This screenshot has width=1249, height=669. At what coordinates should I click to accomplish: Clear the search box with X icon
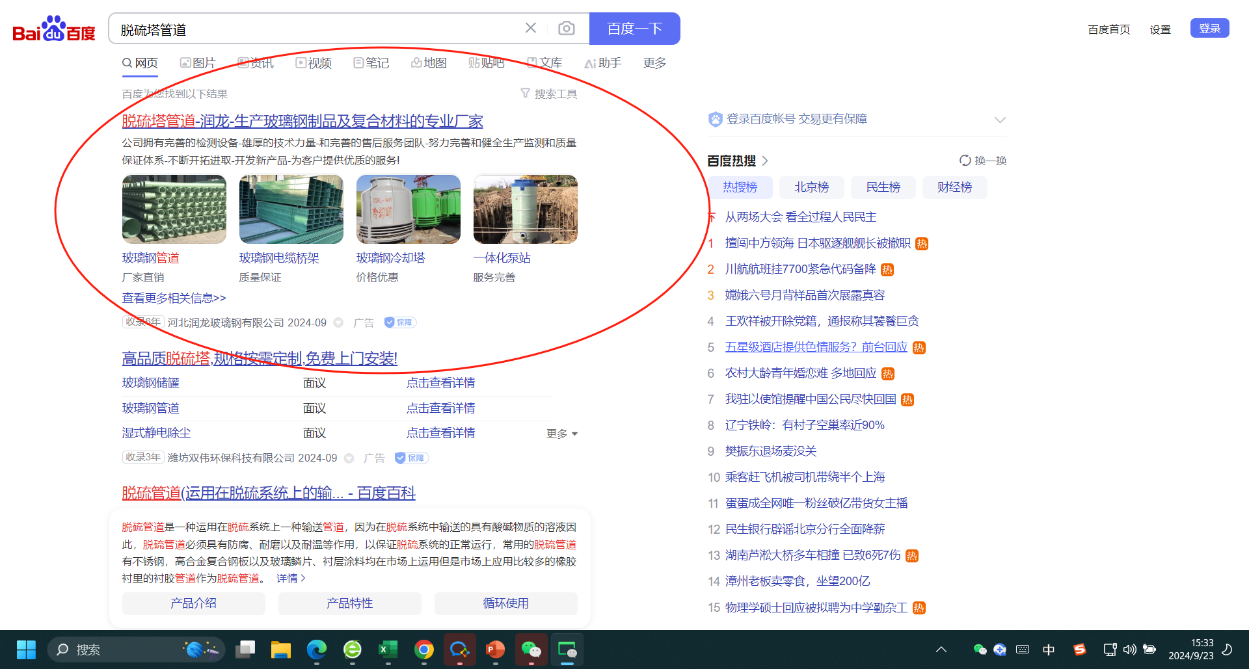pos(531,28)
